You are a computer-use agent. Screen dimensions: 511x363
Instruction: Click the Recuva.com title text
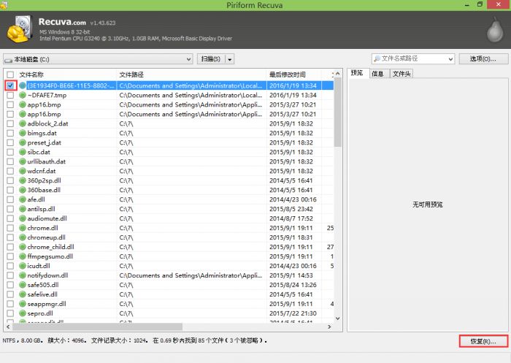click(x=62, y=22)
